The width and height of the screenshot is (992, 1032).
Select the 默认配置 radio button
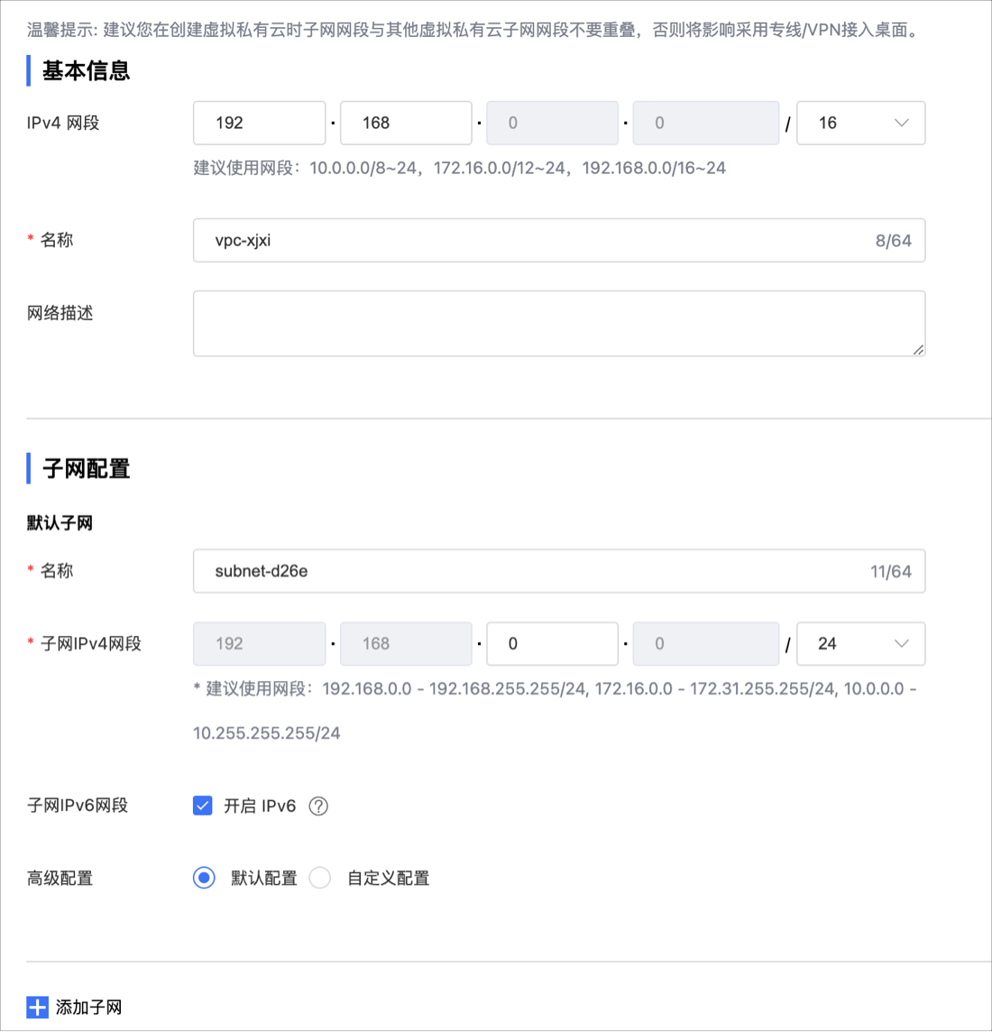click(x=203, y=877)
